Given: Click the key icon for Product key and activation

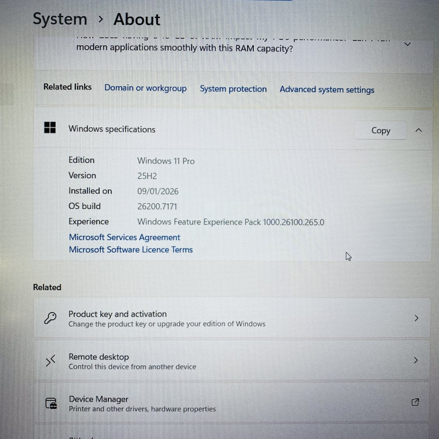Looking at the screenshot, I should [x=50, y=318].
